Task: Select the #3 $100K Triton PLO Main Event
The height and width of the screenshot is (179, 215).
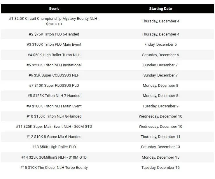Action: click(54, 45)
